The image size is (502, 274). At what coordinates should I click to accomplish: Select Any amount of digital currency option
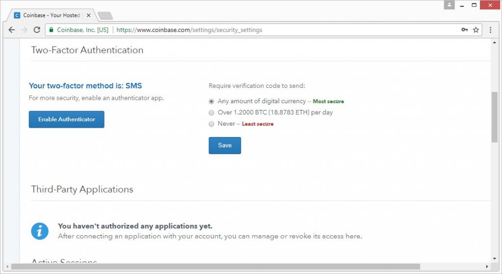click(x=211, y=101)
